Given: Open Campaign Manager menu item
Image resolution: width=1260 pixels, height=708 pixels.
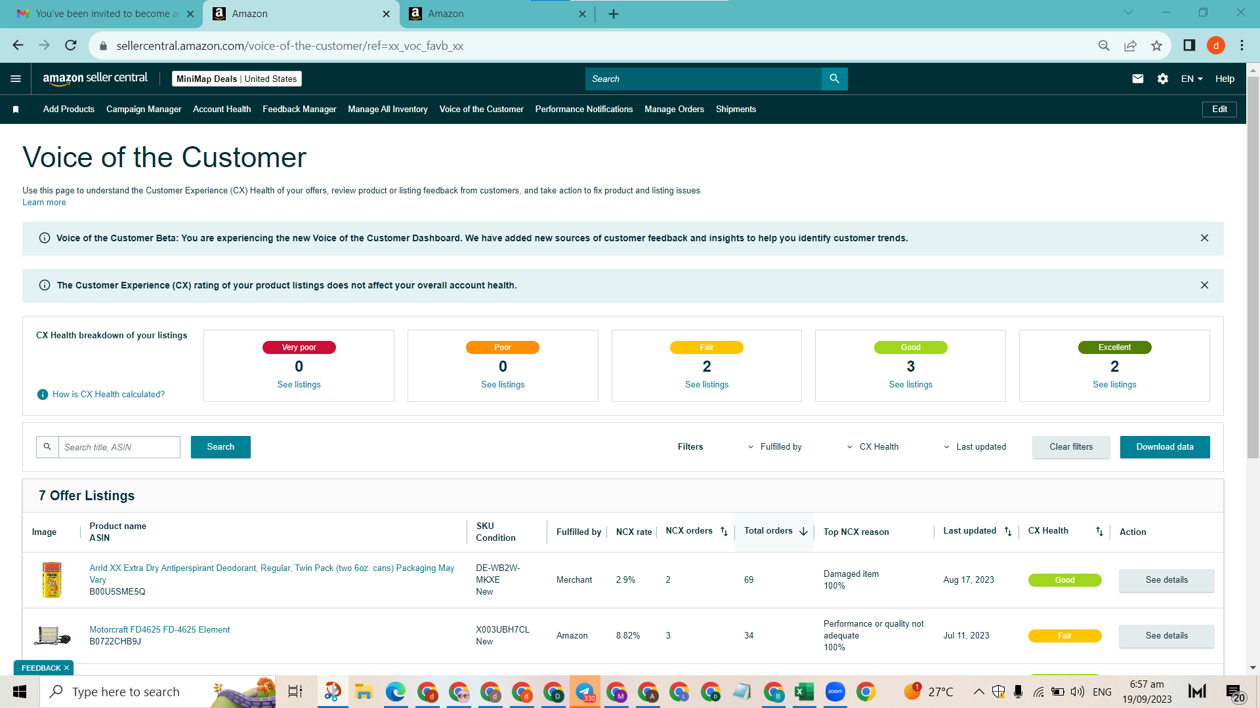Looking at the screenshot, I should coord(144,109).
